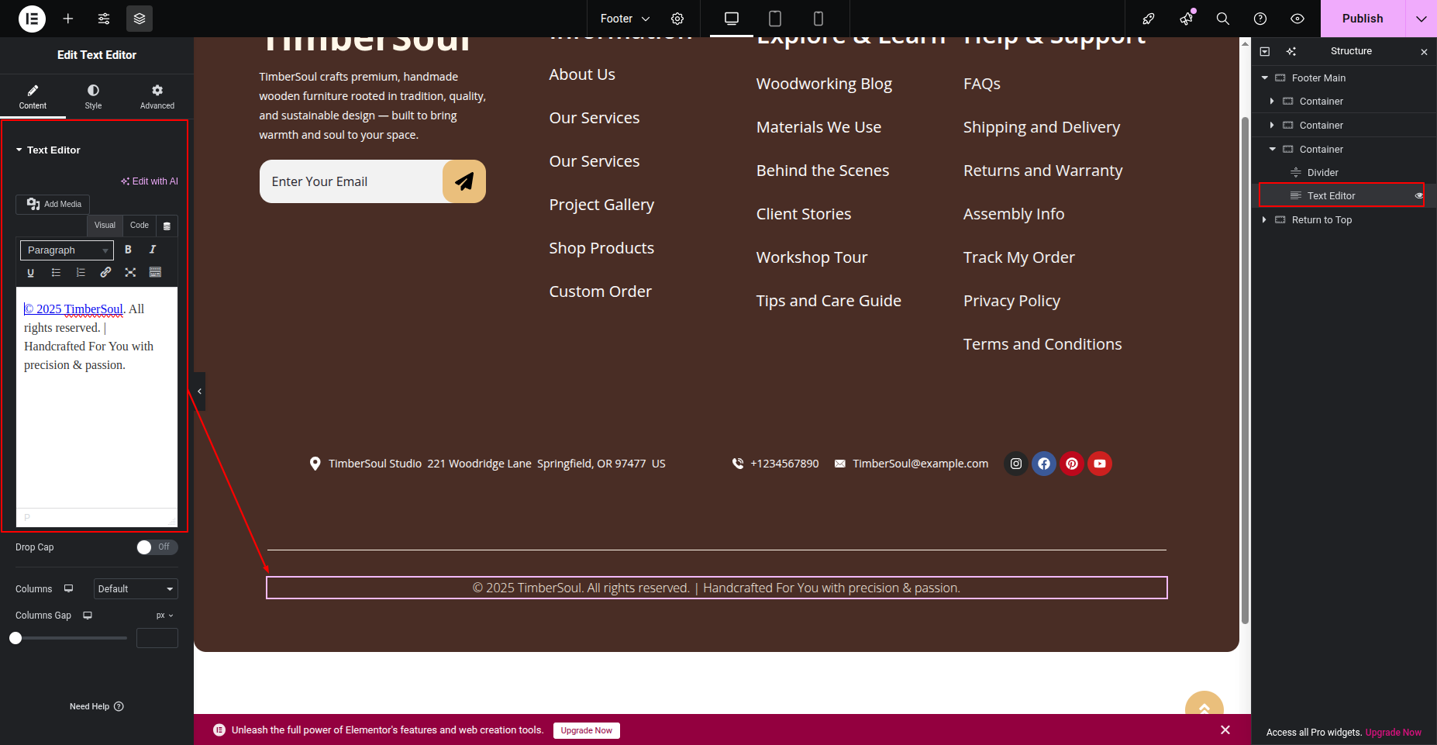This screenshot has width=1437, height=745.
Task: Open the Columns Default dropdown
Action: point(136,589)
